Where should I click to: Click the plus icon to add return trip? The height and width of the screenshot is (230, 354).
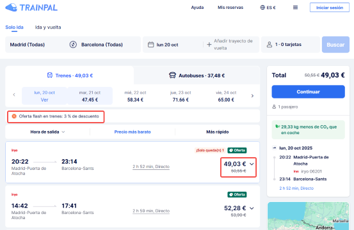tap(209, 45)
